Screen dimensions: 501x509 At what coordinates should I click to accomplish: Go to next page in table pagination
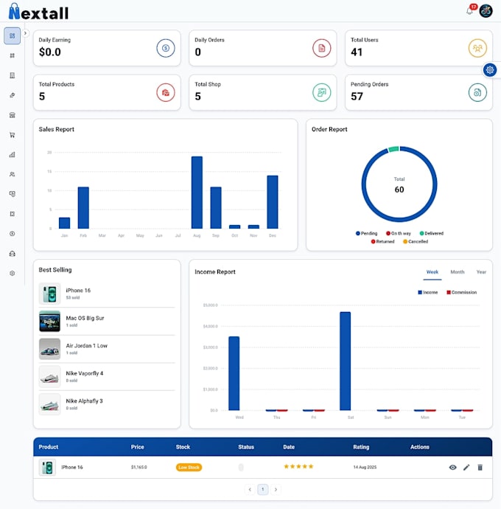[x=276, y=490]
